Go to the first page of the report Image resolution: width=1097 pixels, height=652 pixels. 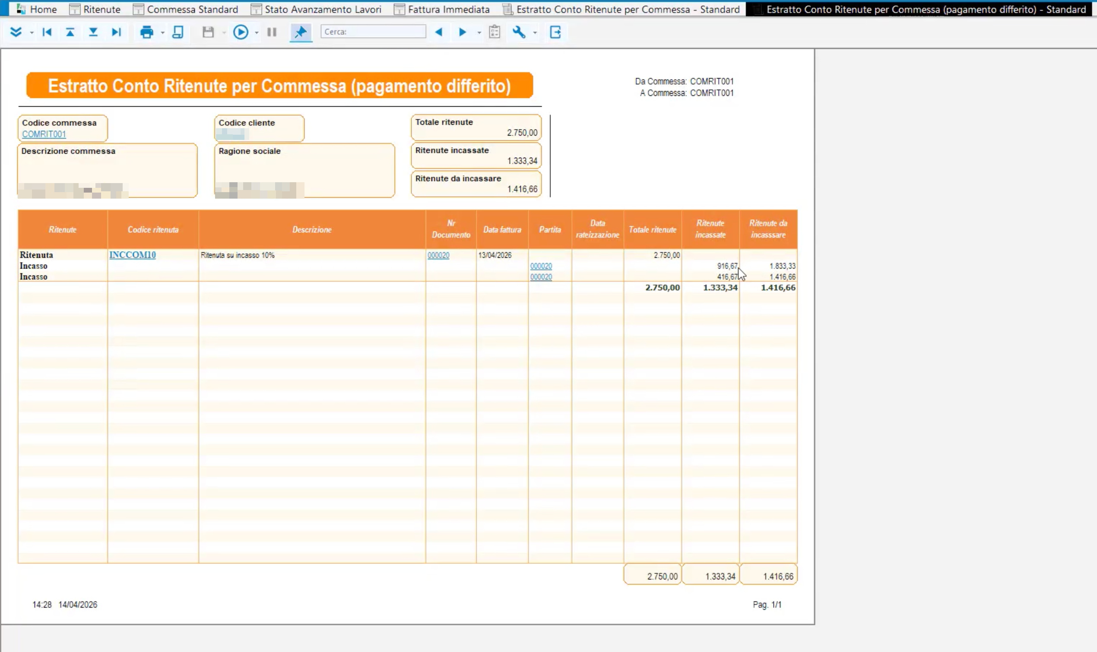tap(47, 32)
